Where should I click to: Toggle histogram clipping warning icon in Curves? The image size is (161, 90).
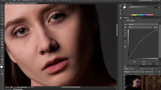tap(125, 47)
